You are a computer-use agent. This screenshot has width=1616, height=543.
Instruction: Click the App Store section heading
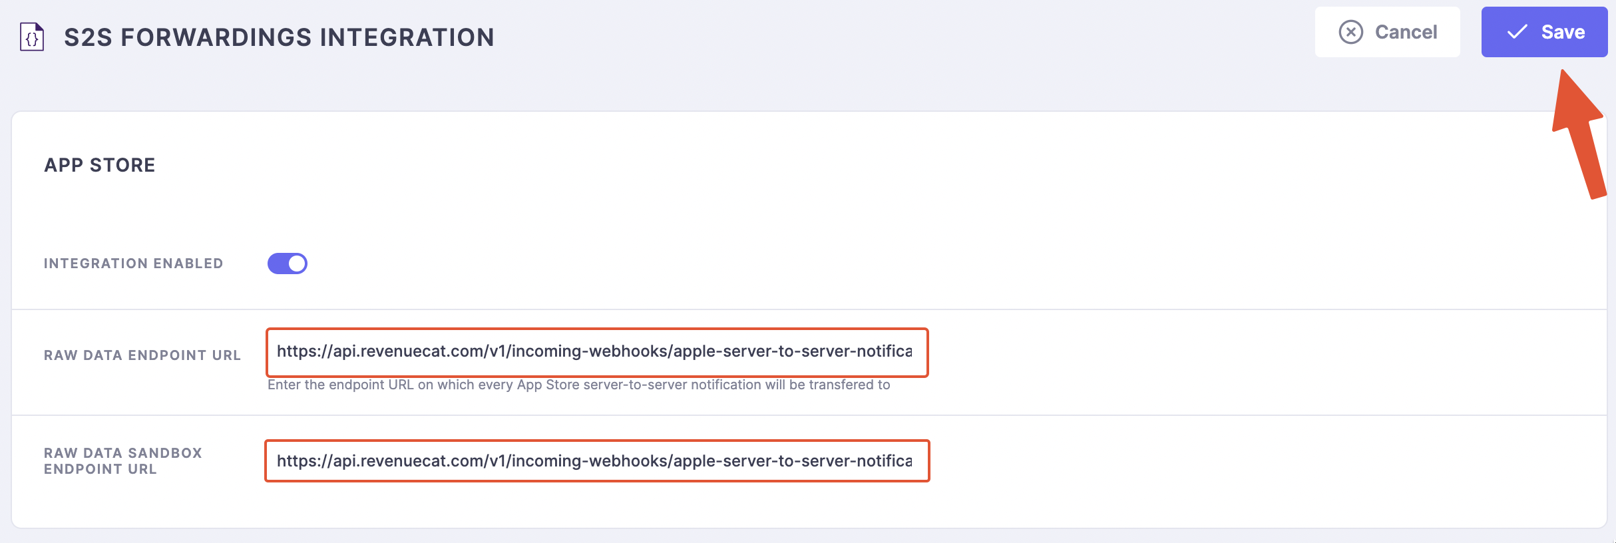99,165
